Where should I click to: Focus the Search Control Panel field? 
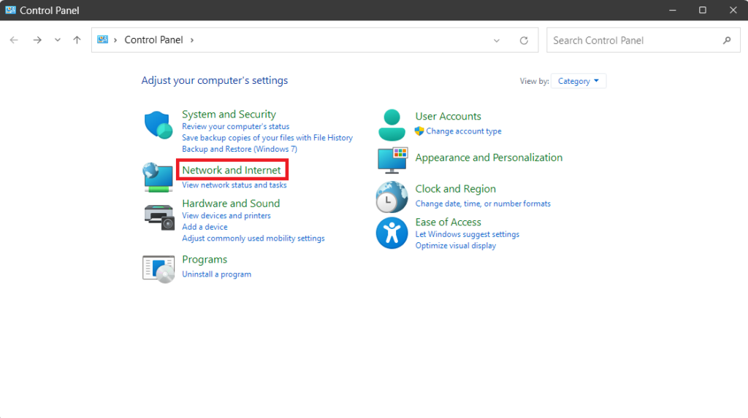point(632,40)
